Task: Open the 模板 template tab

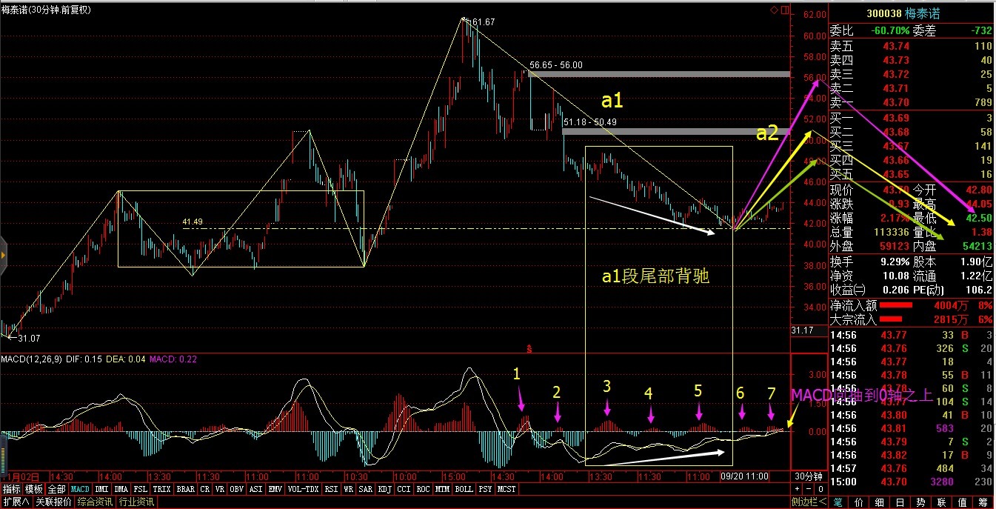Action: (x=34, y=489)
